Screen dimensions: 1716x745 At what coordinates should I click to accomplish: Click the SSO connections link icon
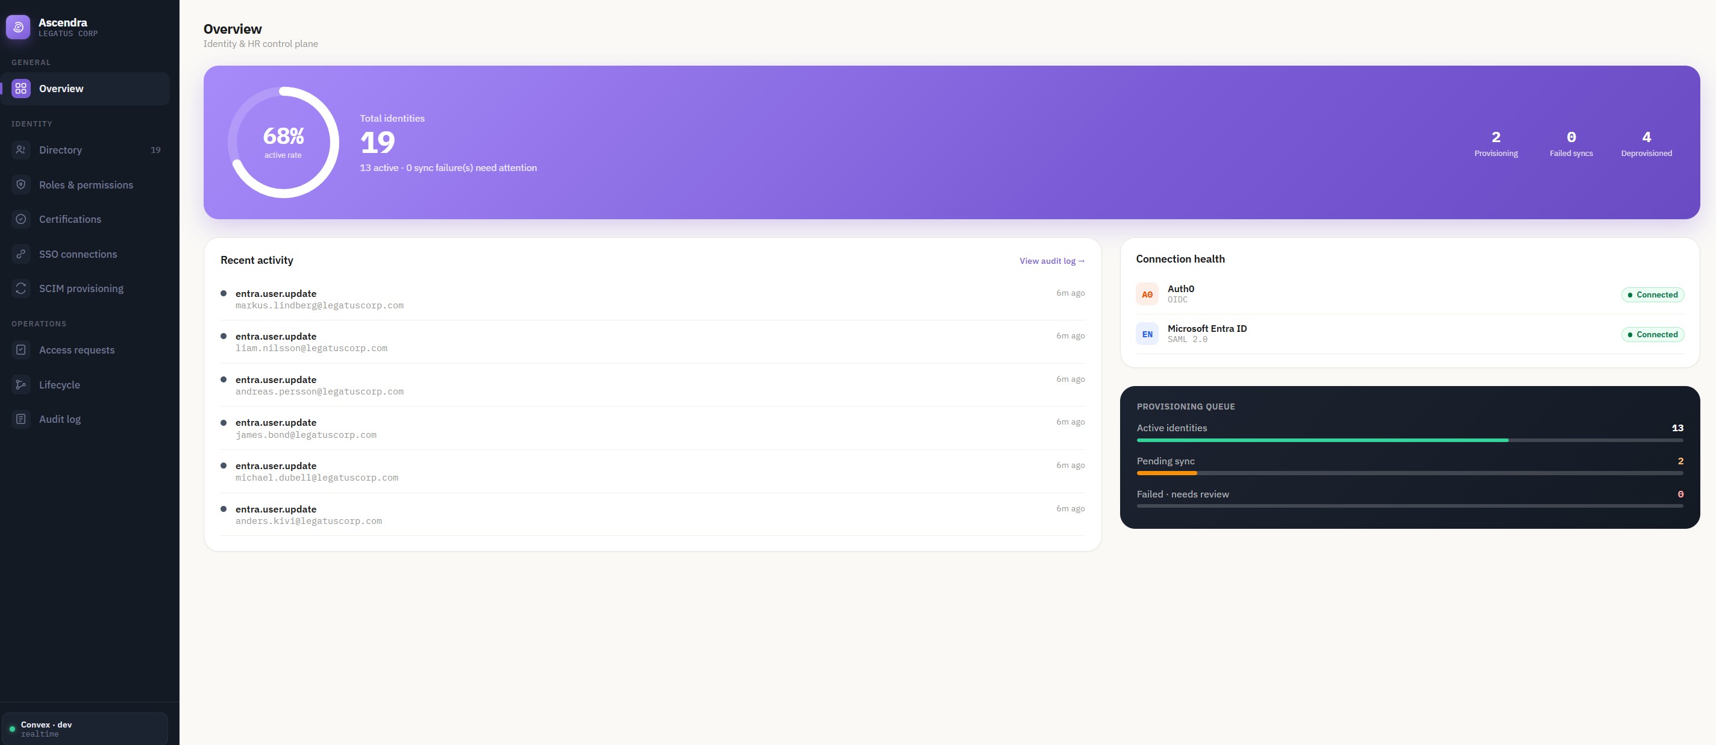pyautogui.click(x=20, y=254)
